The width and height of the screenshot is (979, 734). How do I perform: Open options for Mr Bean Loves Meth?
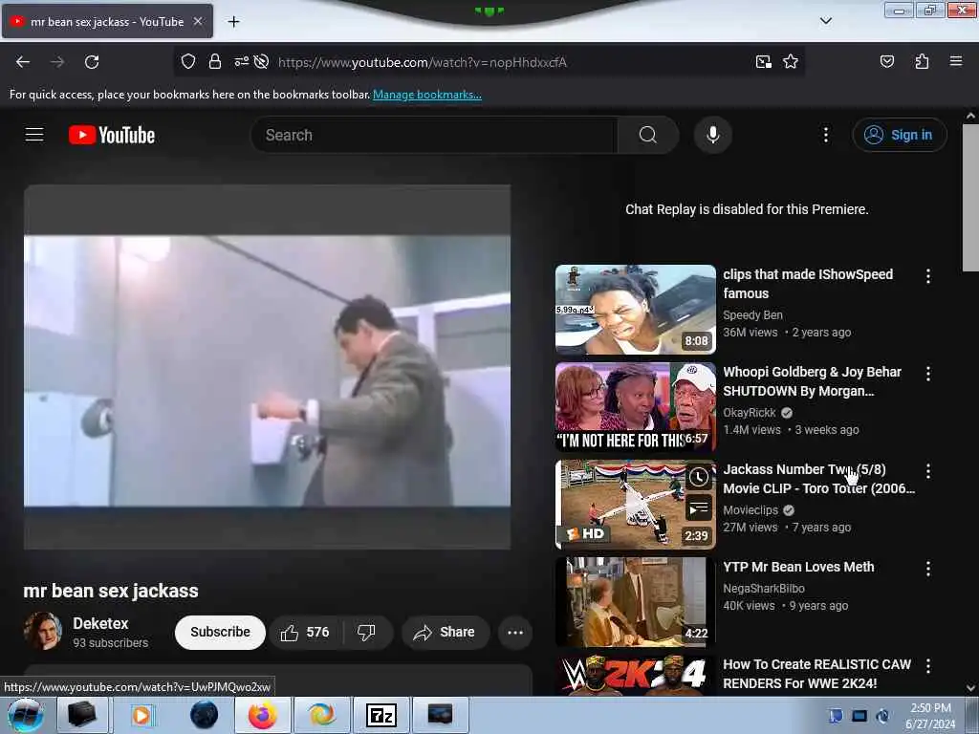[927, 568]
